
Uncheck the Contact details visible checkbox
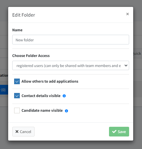coord(17,96)
